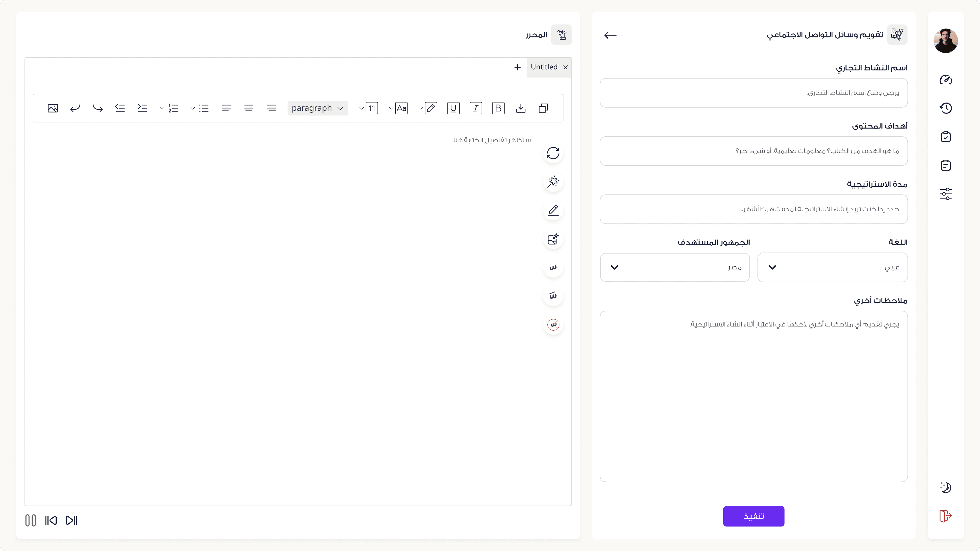The width and height of the screenshot is (980, 551).
Task: Open the paragraph style dropdown
Action: coord(317,108)
